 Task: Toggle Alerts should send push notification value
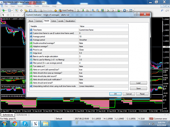pyautogui.click(x=104, y=80)
